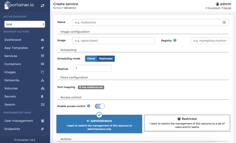The height and width of the screenshot is (143, 236).
Task: Click map additional port button
Action: point(91,87)
